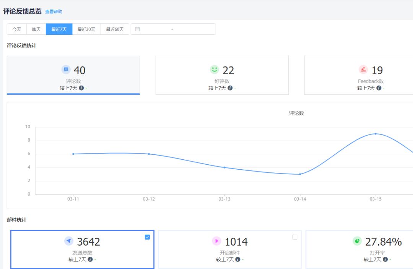Click info icon under 评论数

pyautogui.click(x=81, y=88)
